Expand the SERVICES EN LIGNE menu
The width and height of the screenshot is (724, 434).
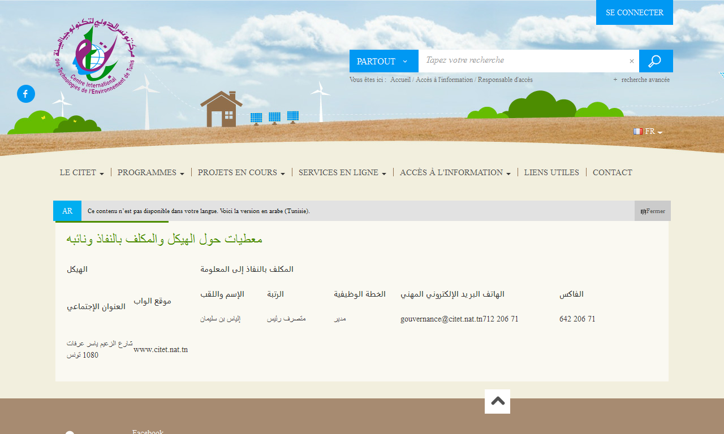pos(343,172)
